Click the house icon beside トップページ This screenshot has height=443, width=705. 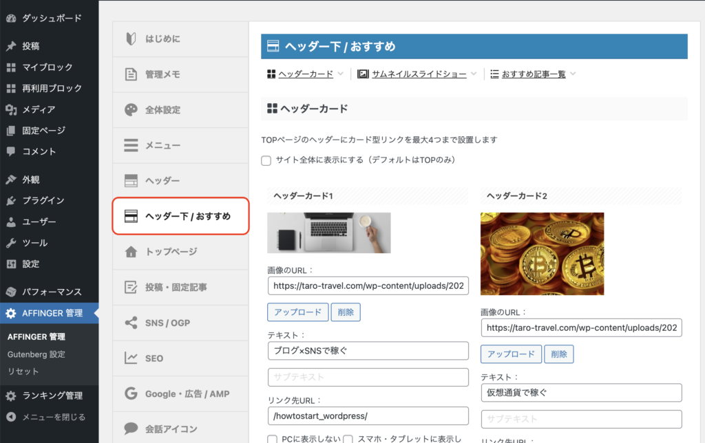tap(131, 252)
